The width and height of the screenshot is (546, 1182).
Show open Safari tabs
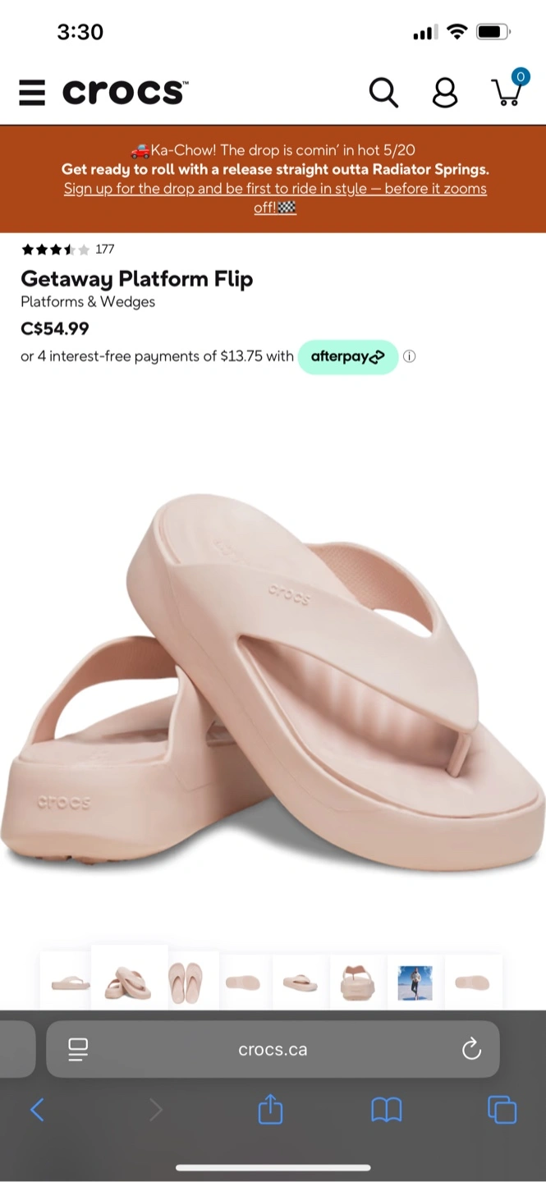point(502,1110)
